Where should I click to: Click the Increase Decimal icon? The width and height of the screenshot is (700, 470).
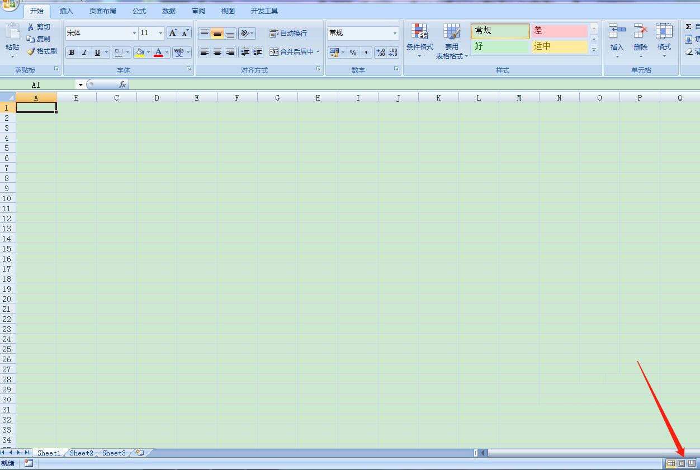point(381,52)
